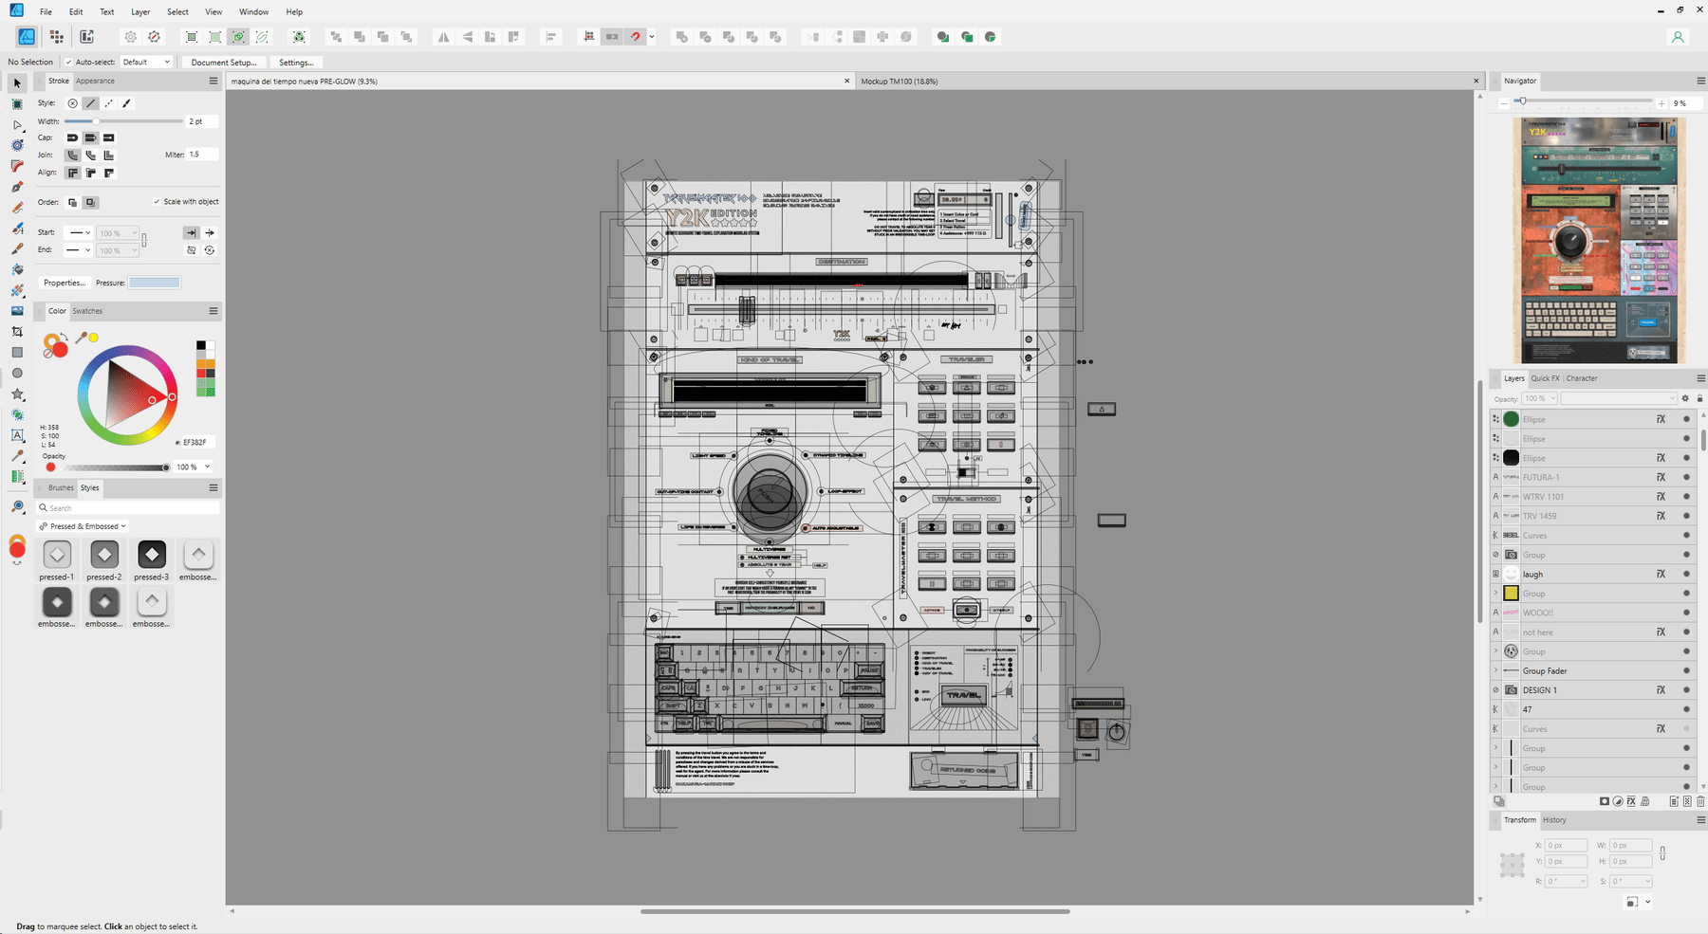
Task: Click the Navigator zoom in plus button
Action: (1661, 103)
